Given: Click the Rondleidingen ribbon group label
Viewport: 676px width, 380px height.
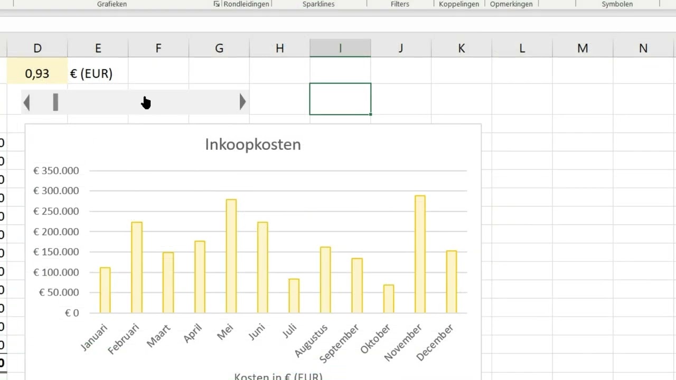Looking at the screenshot, I should [246, 4].
